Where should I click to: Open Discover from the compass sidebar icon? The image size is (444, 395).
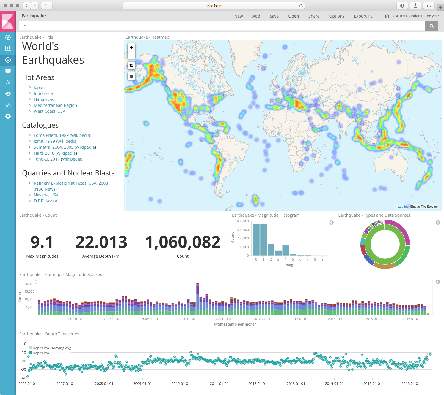(8, 37)
